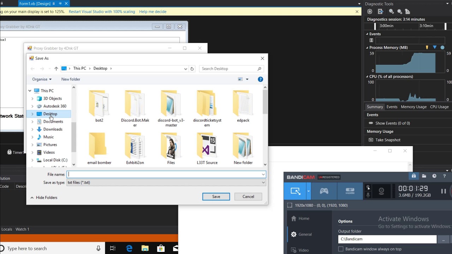Zoom in on the diagnostics timeline
Screen dimensions: 452x254
391,12
